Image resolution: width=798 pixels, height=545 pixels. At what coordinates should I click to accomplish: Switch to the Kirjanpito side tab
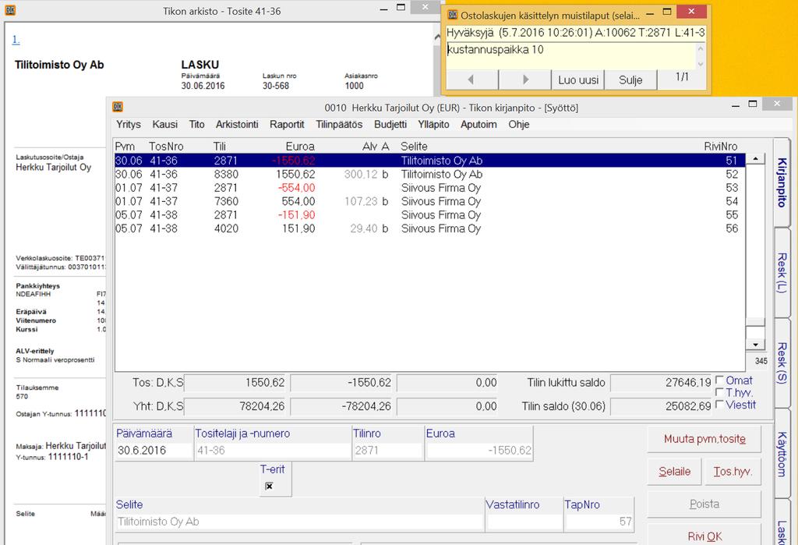(782, 182)
